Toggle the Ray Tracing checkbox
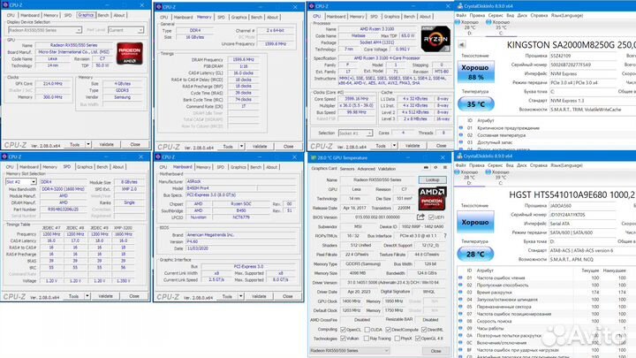 click(367, 338)
